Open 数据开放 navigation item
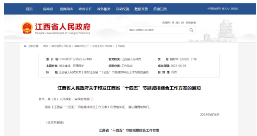 141,9
